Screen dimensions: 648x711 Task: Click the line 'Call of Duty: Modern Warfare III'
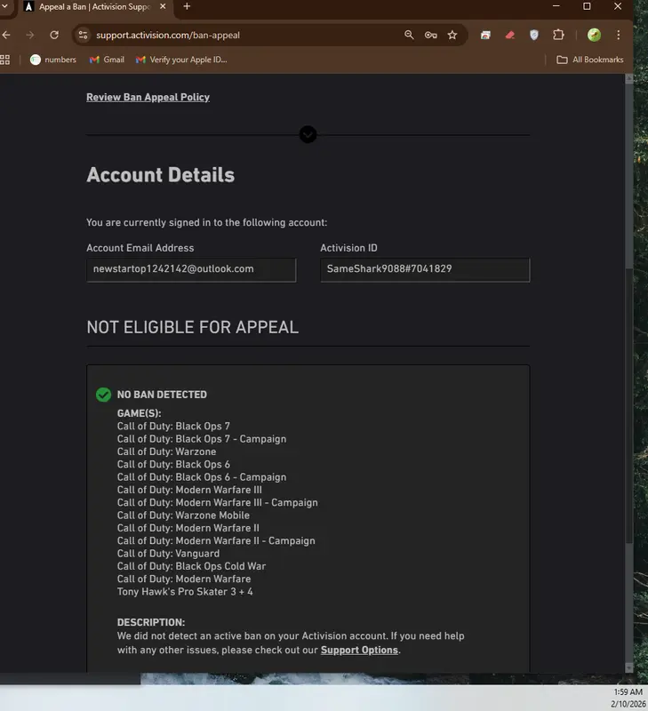189,490
